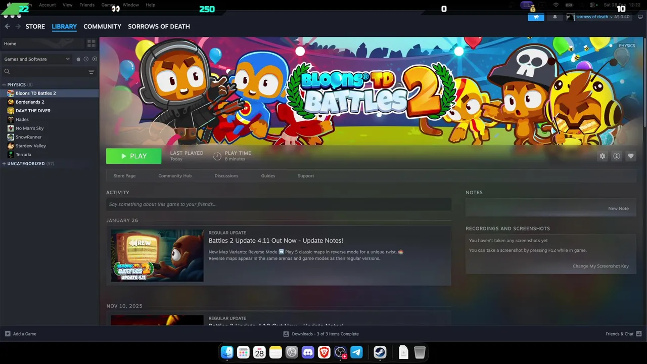
Task: Click the activity status text field
Action: coord(279,204)
